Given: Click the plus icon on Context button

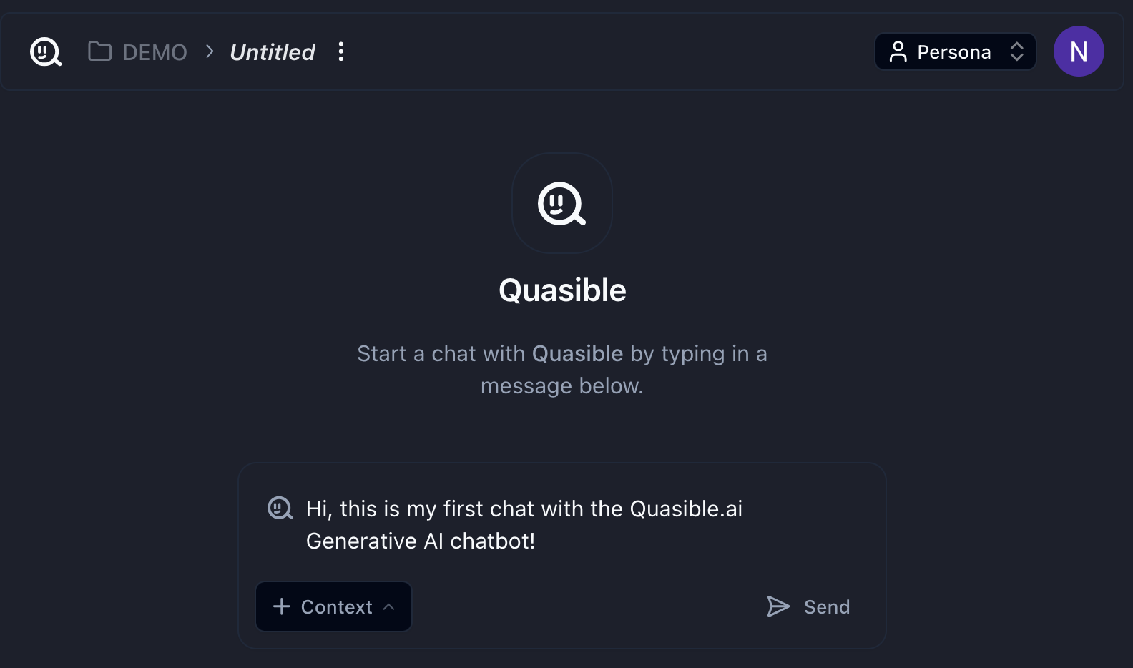Looking at the screenshot, I should (282, 606).
